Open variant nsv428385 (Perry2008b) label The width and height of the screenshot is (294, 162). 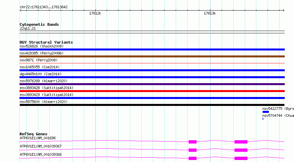[x=42, y=53]
